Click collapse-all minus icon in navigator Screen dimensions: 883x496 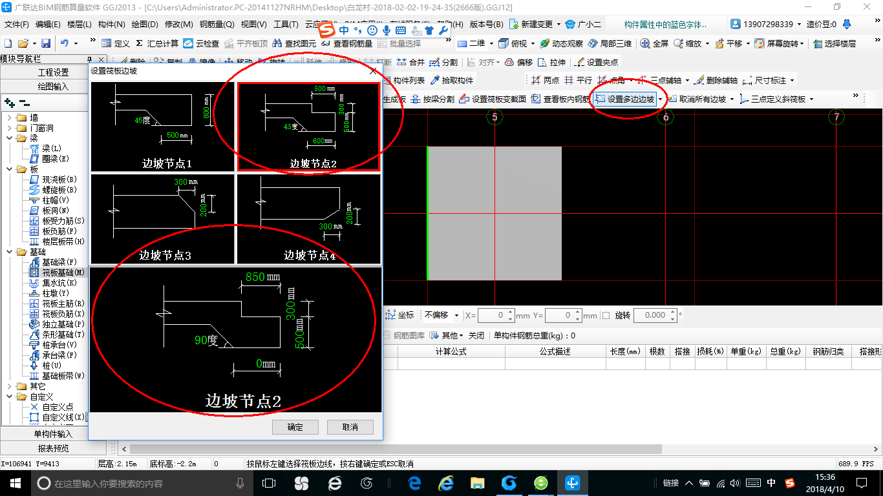click(25, 103)
